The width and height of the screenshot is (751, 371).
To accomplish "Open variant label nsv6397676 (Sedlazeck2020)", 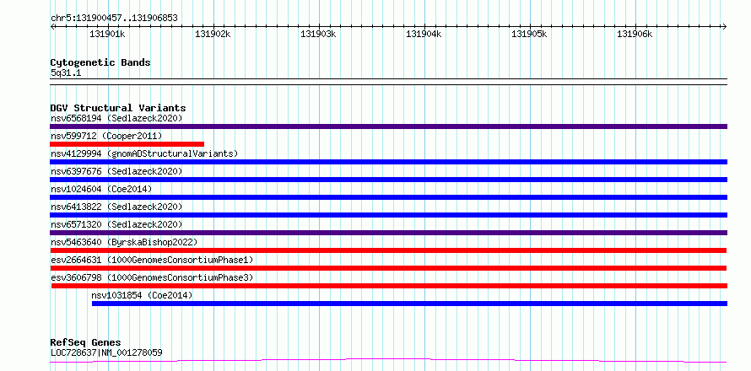I will [116, 171].
